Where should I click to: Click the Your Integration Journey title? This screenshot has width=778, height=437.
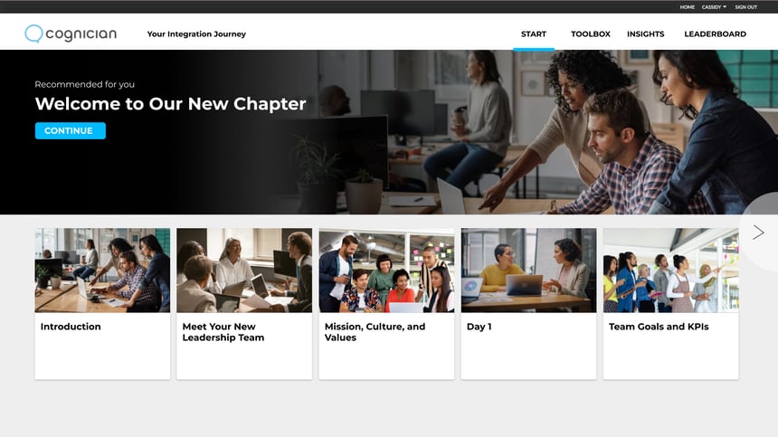(196, 34)
